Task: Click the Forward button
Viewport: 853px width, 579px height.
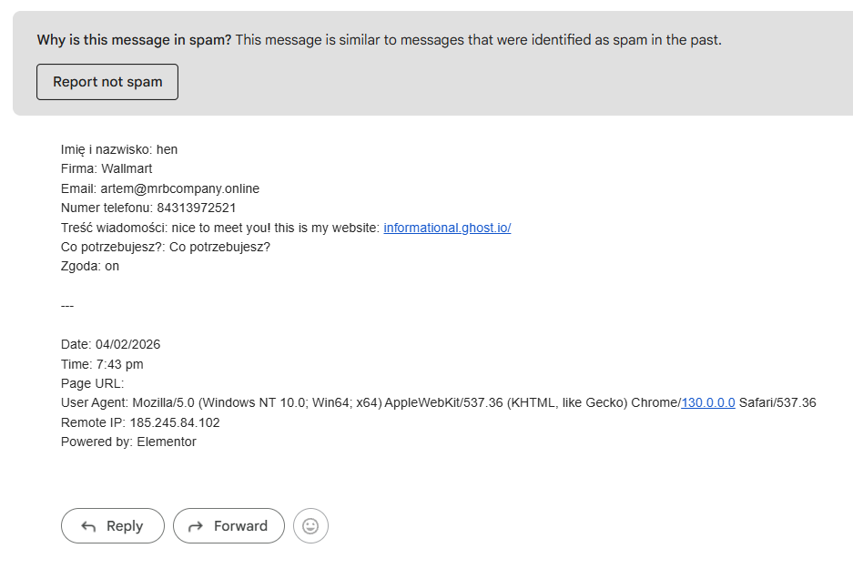Action: tap(228, 525)
